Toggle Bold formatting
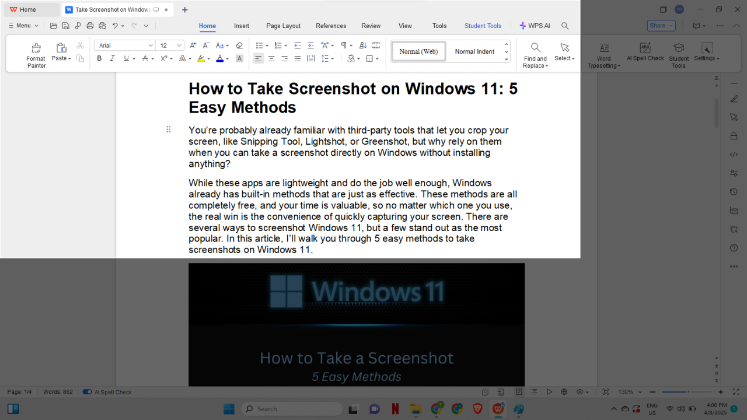Image resolution: width=747 pixels, height=420 pixels. pyautogui.click(x=99, y=58)
